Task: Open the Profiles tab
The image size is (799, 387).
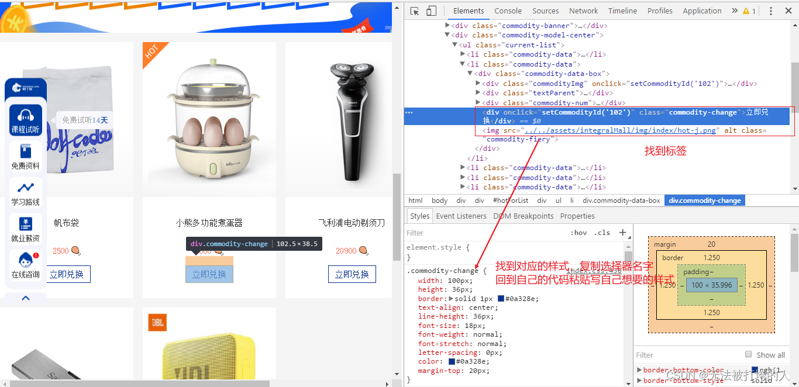Action: [660, 11]
